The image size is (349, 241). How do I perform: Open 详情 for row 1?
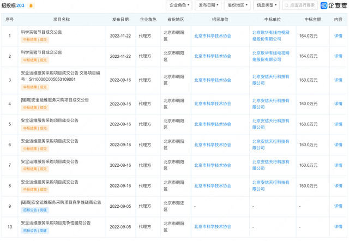click(x=338, y=36)
